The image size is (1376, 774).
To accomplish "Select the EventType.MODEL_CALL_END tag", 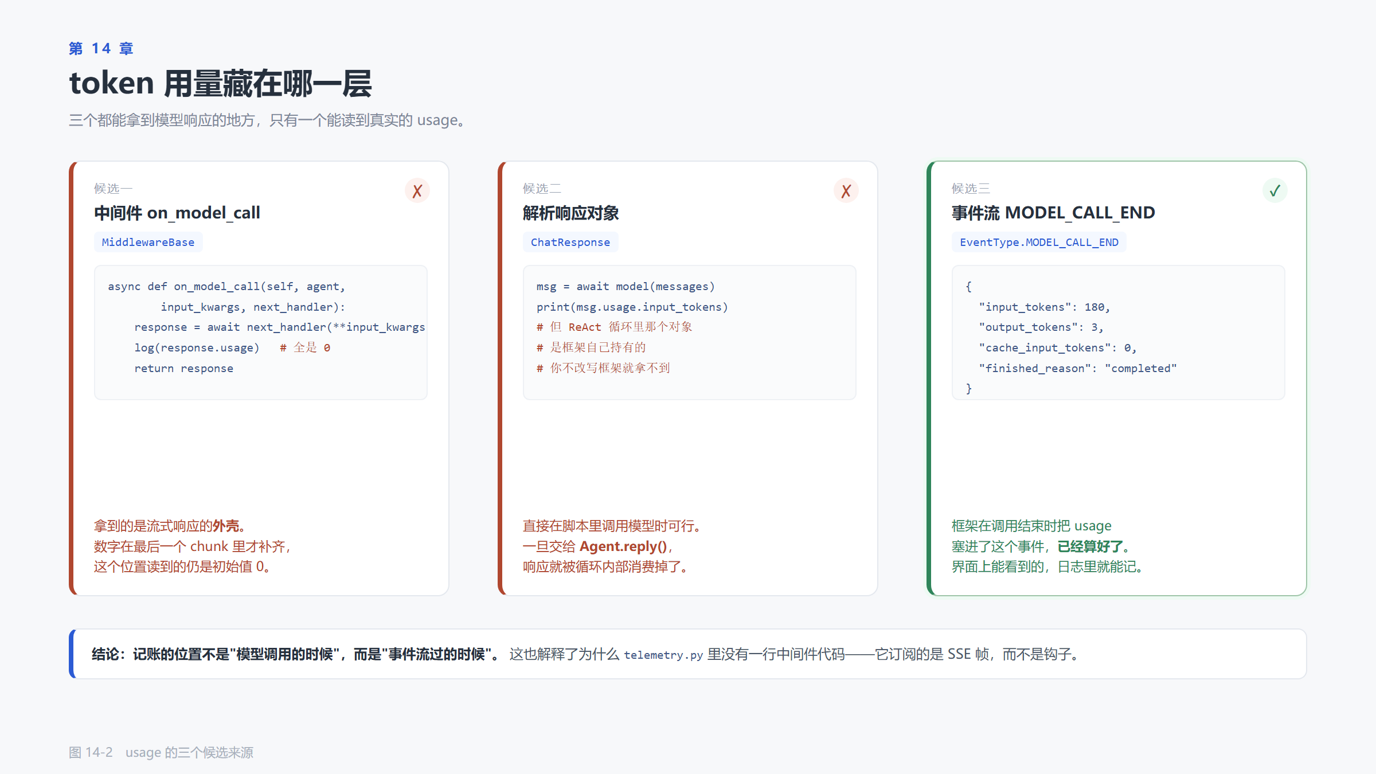I will click(1039, 242).
